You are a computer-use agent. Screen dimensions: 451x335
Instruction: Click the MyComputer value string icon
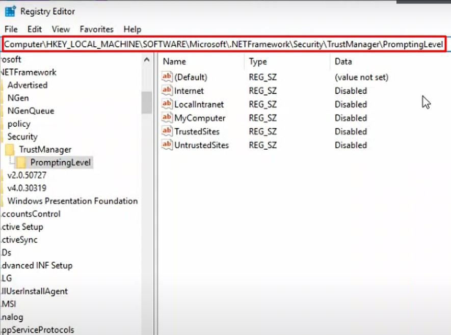(x=167, y=118)
